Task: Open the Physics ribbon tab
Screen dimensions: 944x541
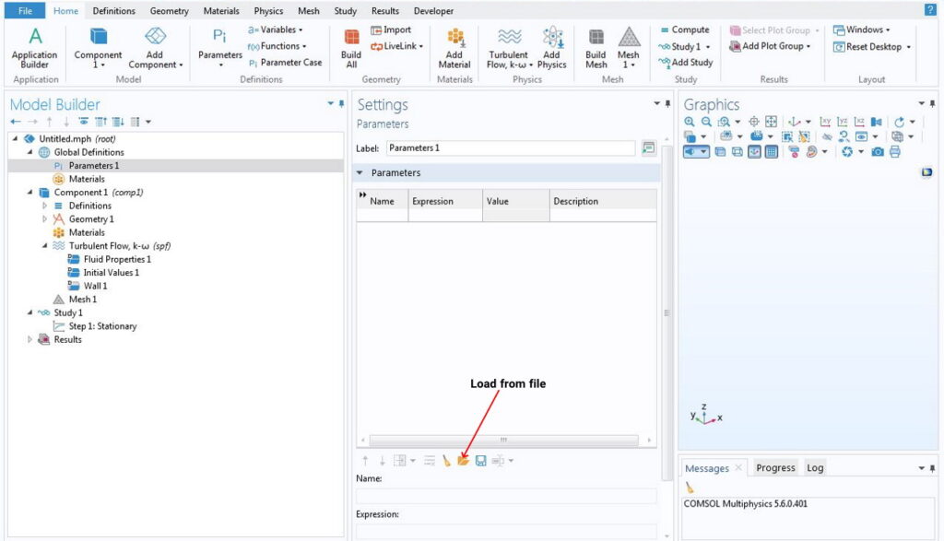Action: pos(268,11)
